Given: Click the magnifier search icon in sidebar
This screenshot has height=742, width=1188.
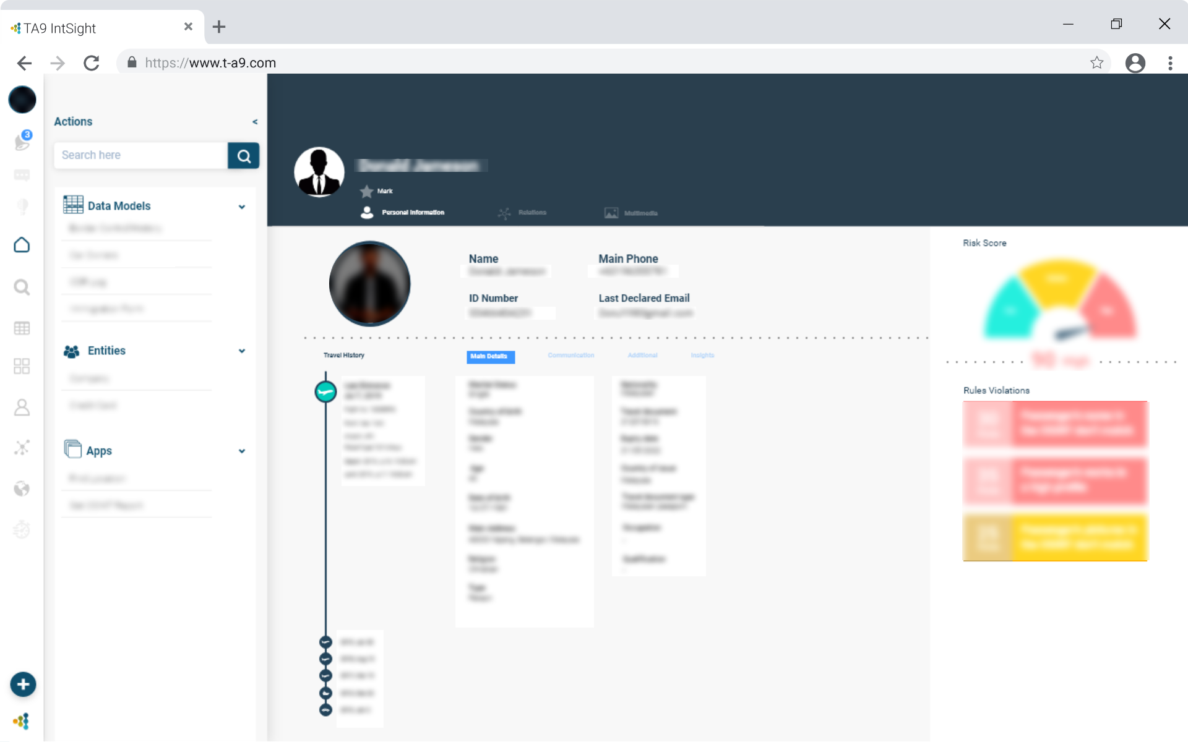Looking at the screenshot, I should tap(22, 287).
